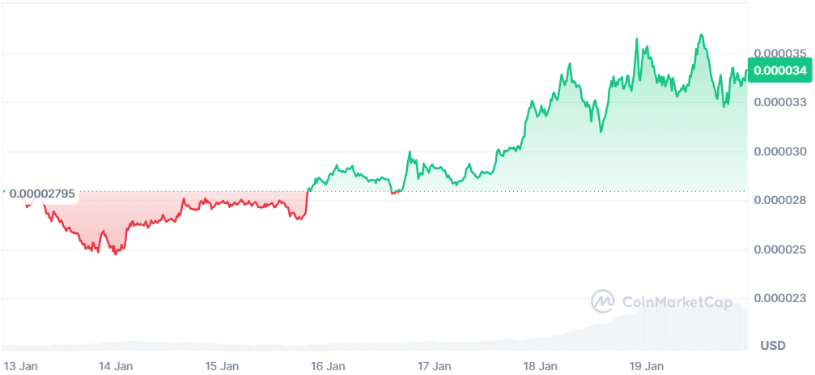Click the 0.000035 price axis label
This screenshot has width=815, height=375.
coord(780,53)
